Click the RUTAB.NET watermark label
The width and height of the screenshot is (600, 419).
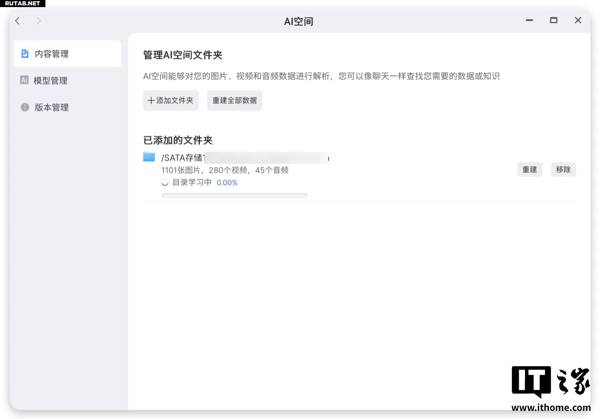tap(22, 3)
